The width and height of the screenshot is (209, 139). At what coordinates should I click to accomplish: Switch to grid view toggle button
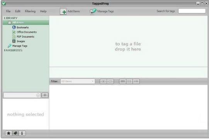coord(122,81)
